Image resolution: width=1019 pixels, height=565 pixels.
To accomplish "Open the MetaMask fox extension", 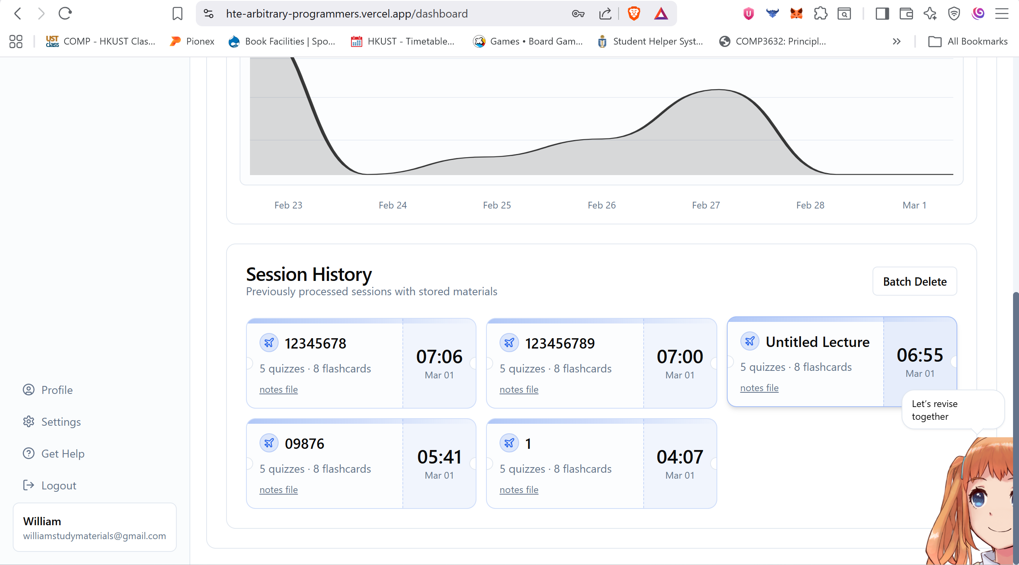I will [x=796, y=14].
